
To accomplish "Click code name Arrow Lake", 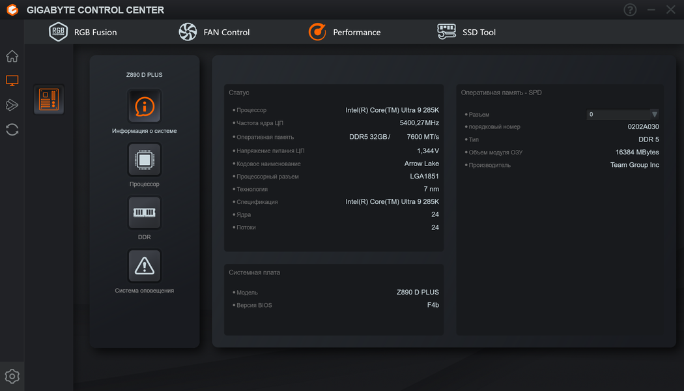I will (x=421, y=164).
